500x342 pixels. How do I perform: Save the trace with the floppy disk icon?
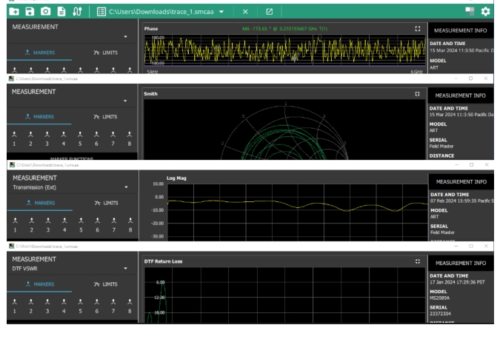point(30,12)
